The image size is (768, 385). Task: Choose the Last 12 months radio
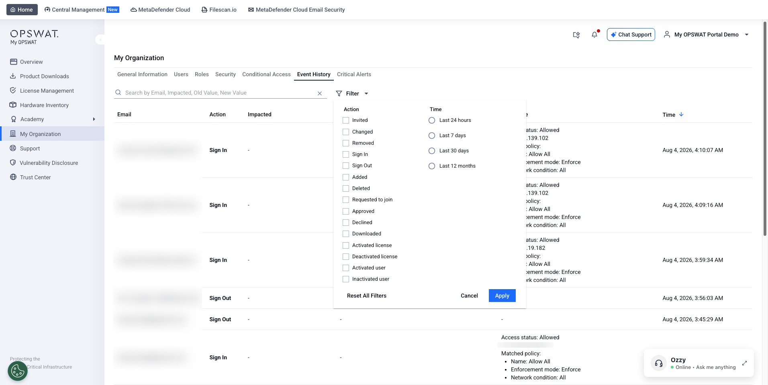coord(432,166)
